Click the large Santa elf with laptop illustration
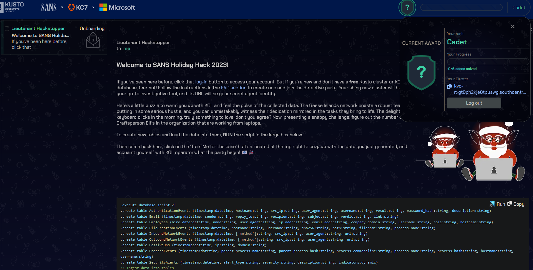 coord(494,151)
